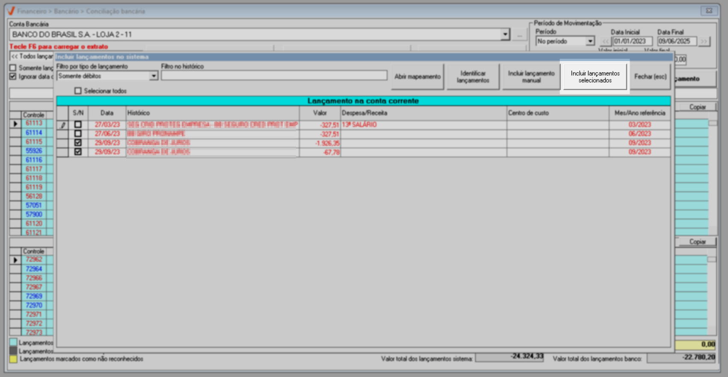
Task: Open the Período dropdown showing No período
Action: click(x=590, y=41)
